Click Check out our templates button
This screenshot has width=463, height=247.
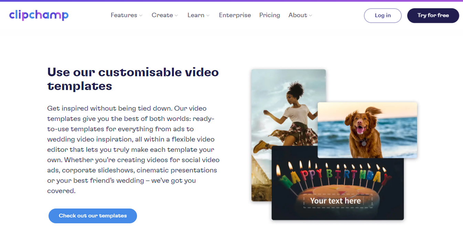(x=93, y=216)
